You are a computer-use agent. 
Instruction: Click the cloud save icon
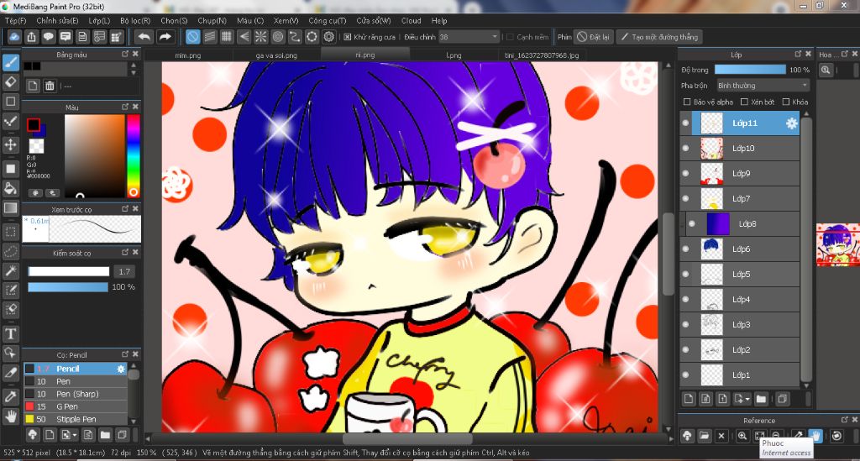click(14, 37)
